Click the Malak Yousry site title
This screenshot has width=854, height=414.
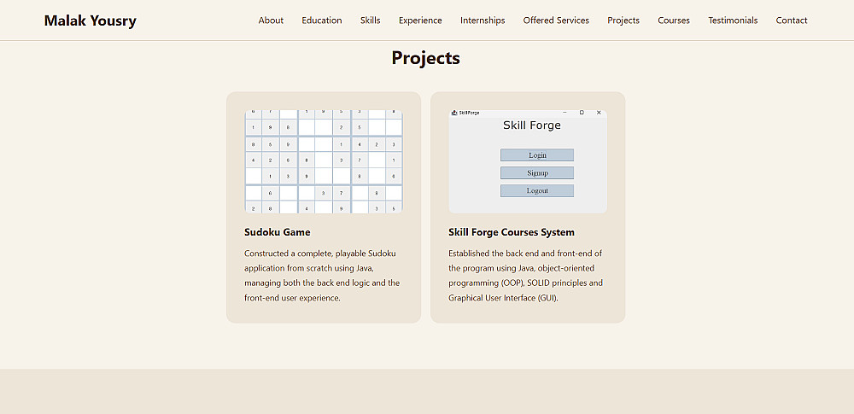(x=90, y=20)
